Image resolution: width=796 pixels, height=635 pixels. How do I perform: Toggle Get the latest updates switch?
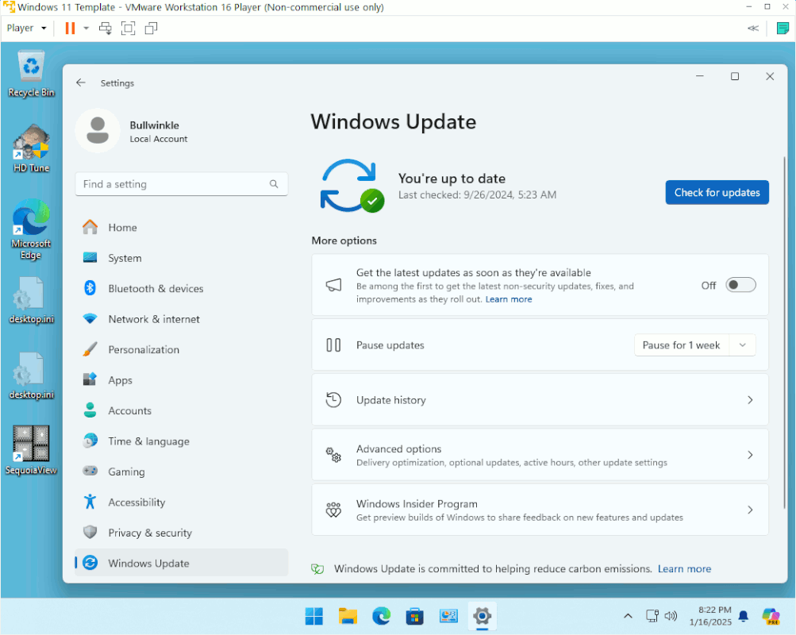(x=740, y=285)
